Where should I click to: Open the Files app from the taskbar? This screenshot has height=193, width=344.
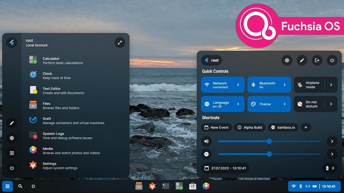coord(139,186)
